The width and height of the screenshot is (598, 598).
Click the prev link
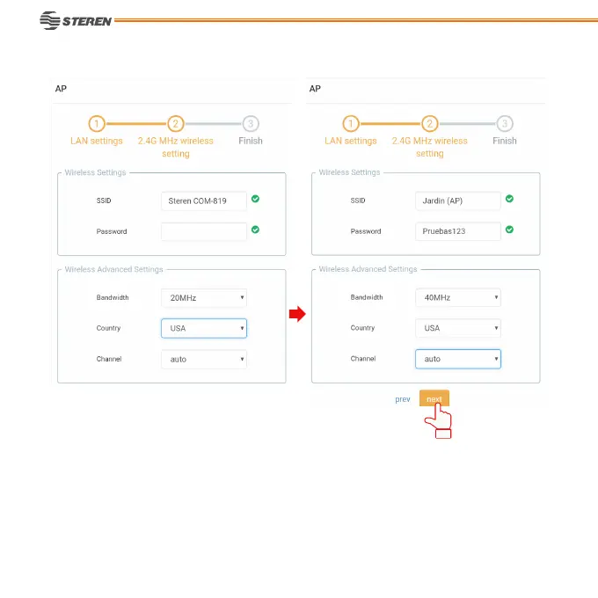tap(403, 399)
